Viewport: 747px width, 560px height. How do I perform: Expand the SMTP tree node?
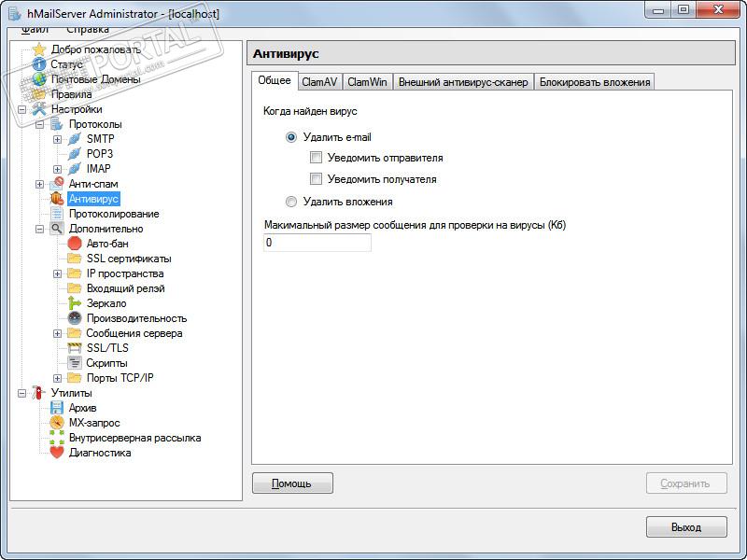[57, 139]
